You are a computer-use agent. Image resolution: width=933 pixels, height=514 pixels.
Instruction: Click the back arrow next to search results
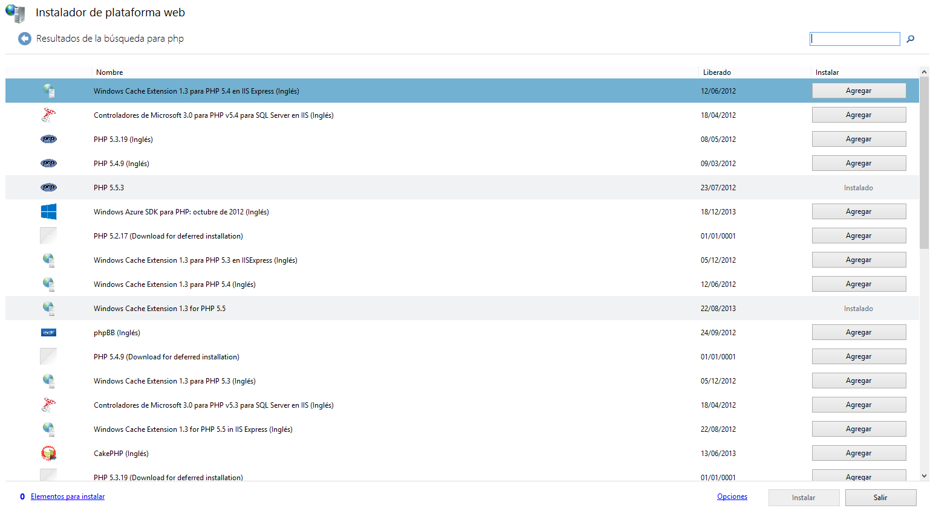click(x=25, y=39)
